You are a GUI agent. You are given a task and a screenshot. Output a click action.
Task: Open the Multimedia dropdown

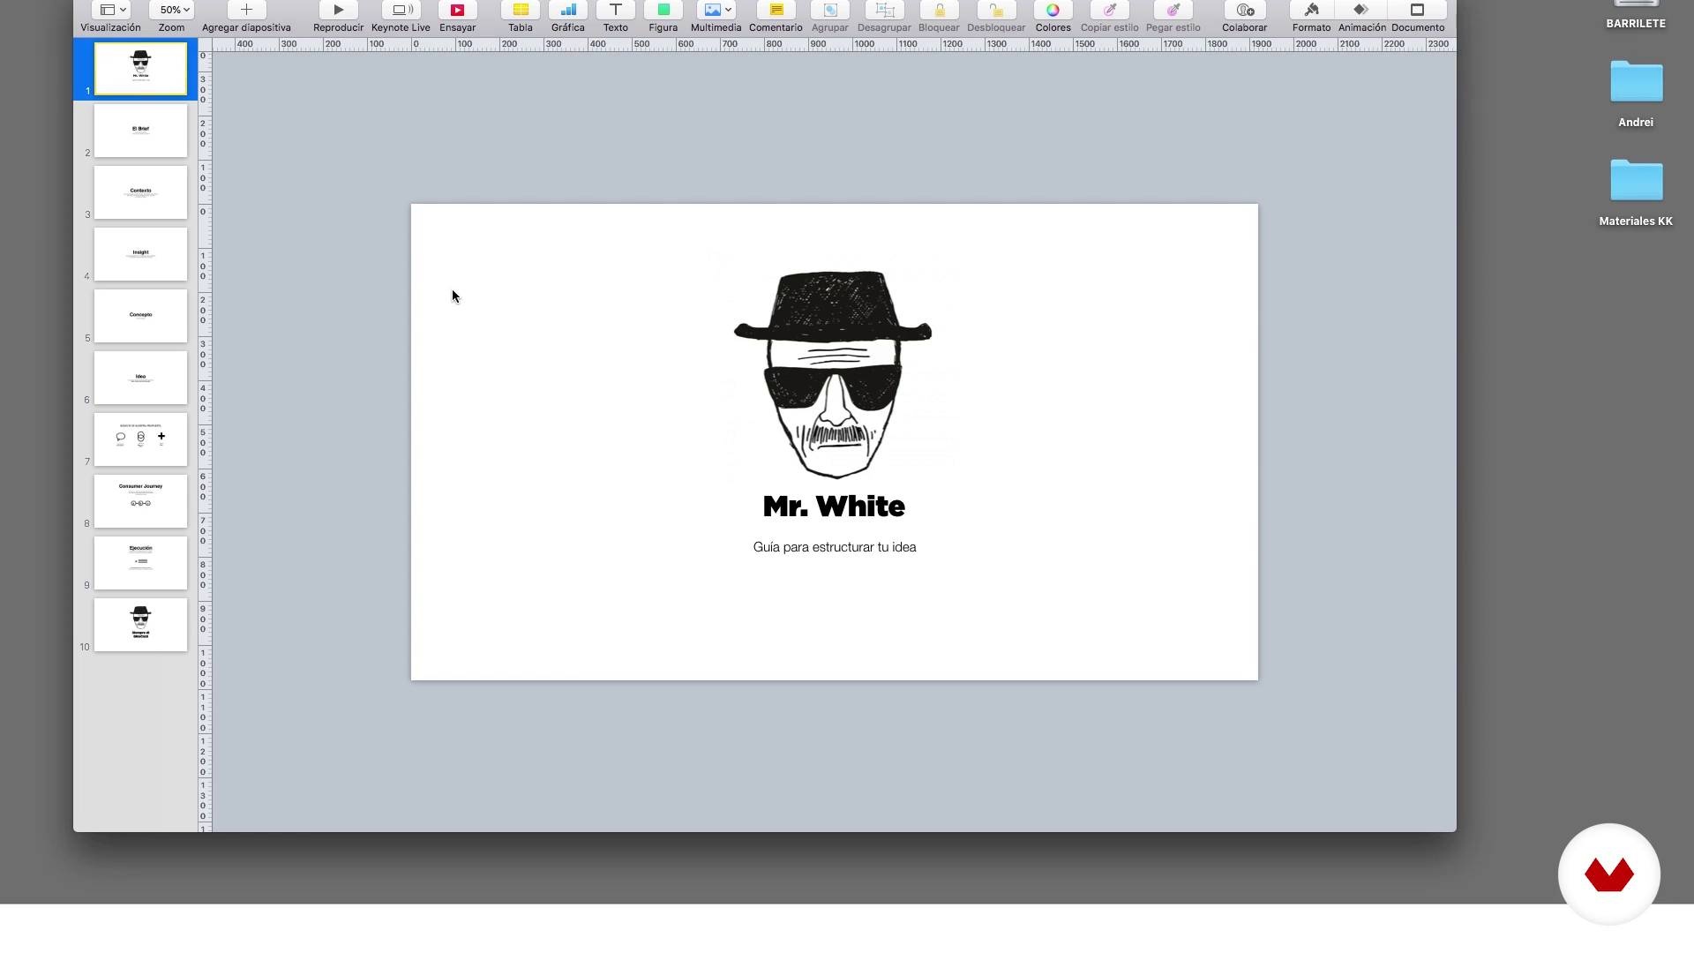(x=716, y=11)
